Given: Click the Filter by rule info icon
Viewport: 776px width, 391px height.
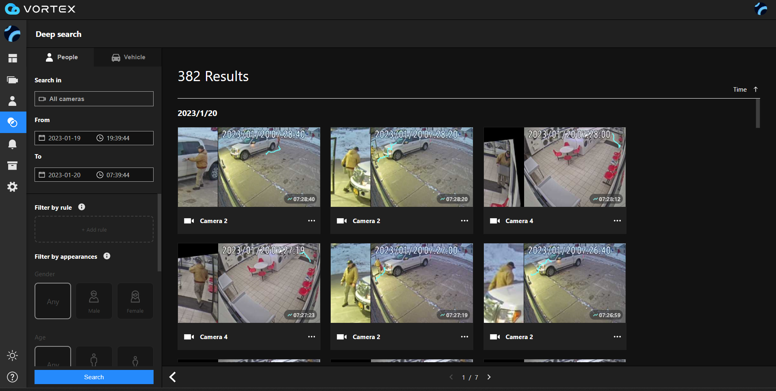Looking at the screenshot, I should [x=82, y=207].
